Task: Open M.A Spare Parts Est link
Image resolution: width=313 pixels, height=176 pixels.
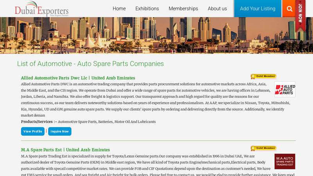Action: [65, 150]
